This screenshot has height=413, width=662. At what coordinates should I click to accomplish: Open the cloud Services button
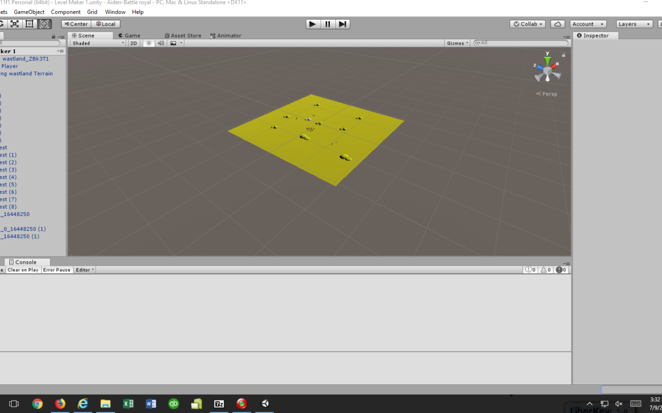(x=557, y=24)
